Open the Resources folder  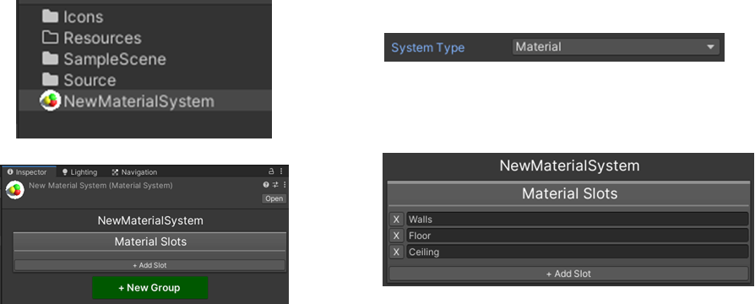point(91,38)
